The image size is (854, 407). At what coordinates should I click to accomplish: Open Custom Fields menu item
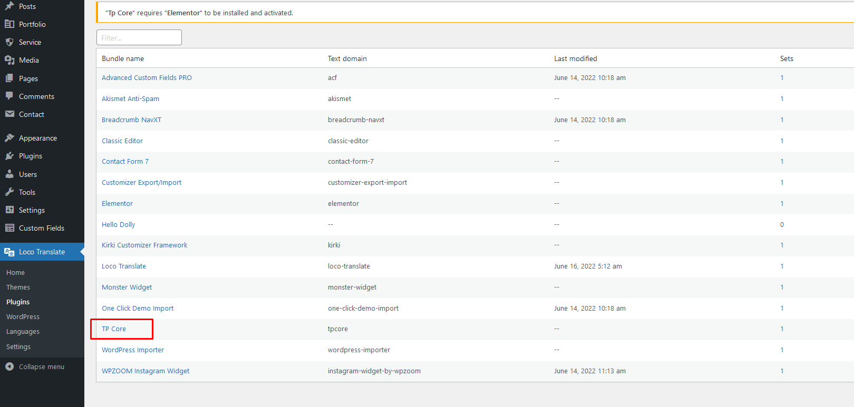tap(41, 228)
